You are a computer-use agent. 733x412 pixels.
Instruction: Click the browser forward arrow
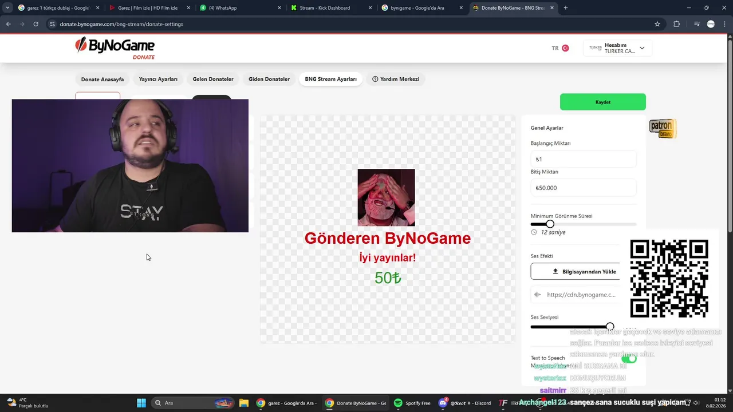[x=22, y=24]
